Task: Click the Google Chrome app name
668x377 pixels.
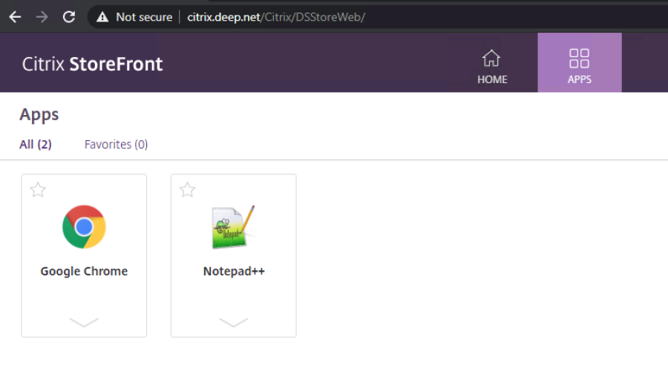Action: 84,272
